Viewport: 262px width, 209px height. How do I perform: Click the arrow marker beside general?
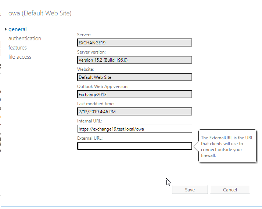click(6, 29)
